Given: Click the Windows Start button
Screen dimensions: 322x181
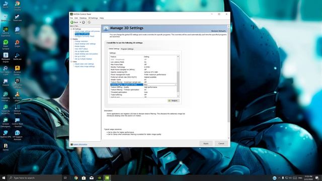Looking at the screenshot, I should click(x=4, y=178).
